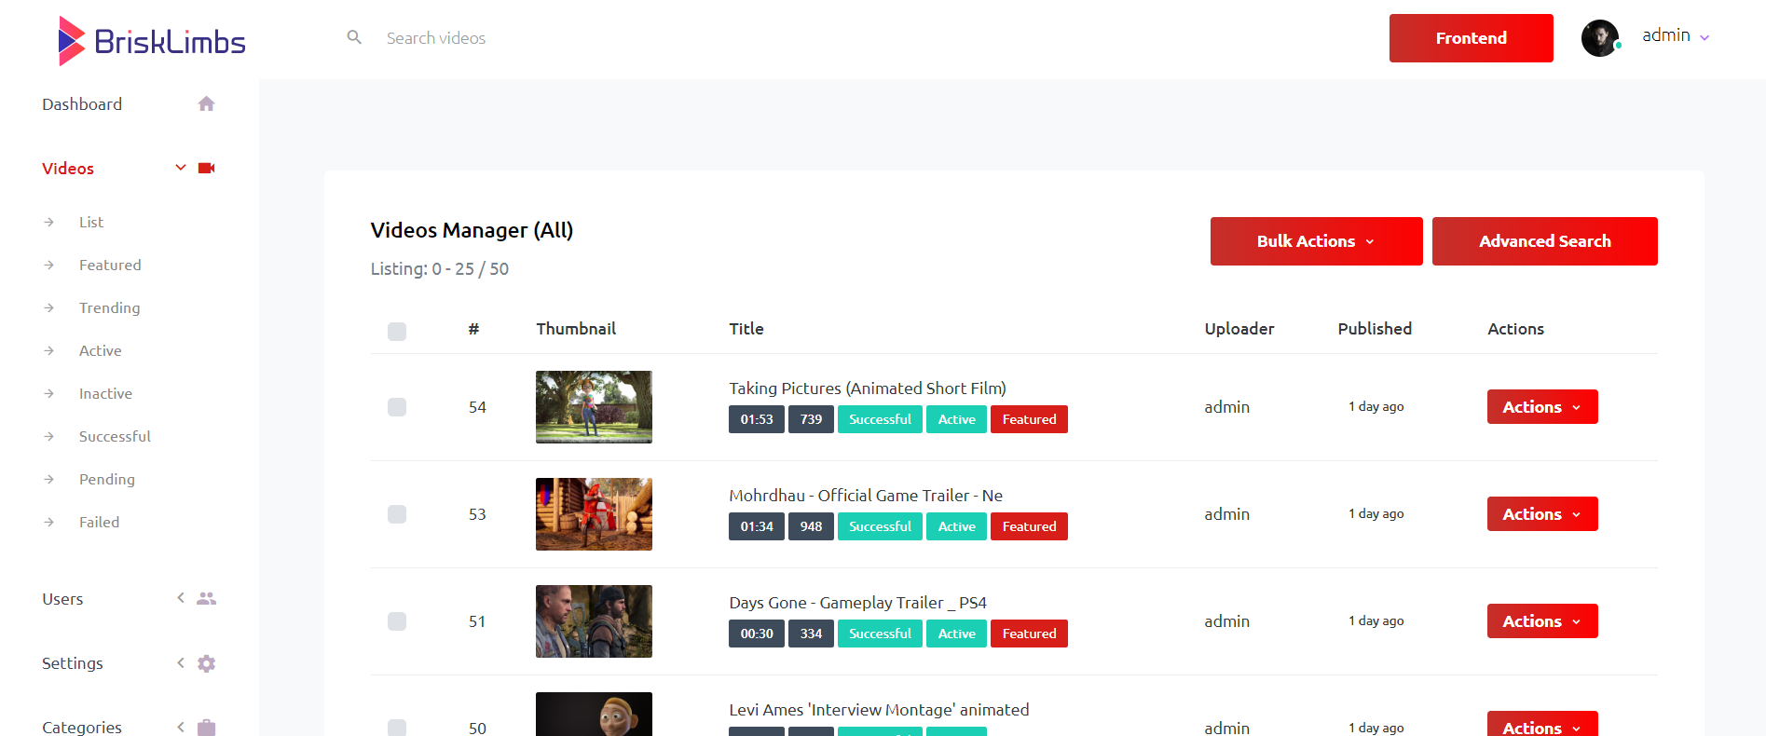Click the Settings gear icon
1766x736 pixels.
pyautogui.click(x=207, y=663)
